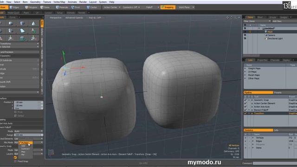Click the Mesh item icon in item list

pyautogui.click(x=266, y=32)
